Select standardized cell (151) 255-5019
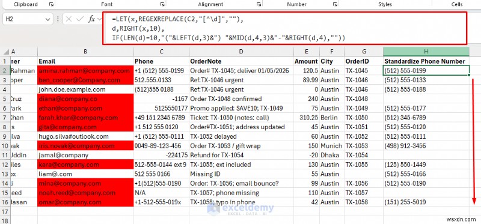This screenshot has height=224, width=481. coord(426,202)
